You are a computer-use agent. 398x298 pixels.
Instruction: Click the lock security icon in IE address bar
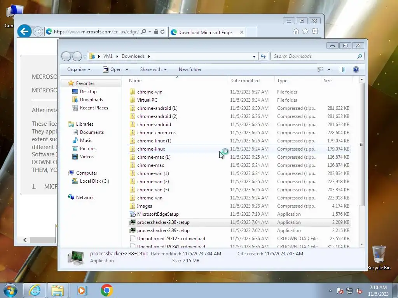tap(156, 32)
